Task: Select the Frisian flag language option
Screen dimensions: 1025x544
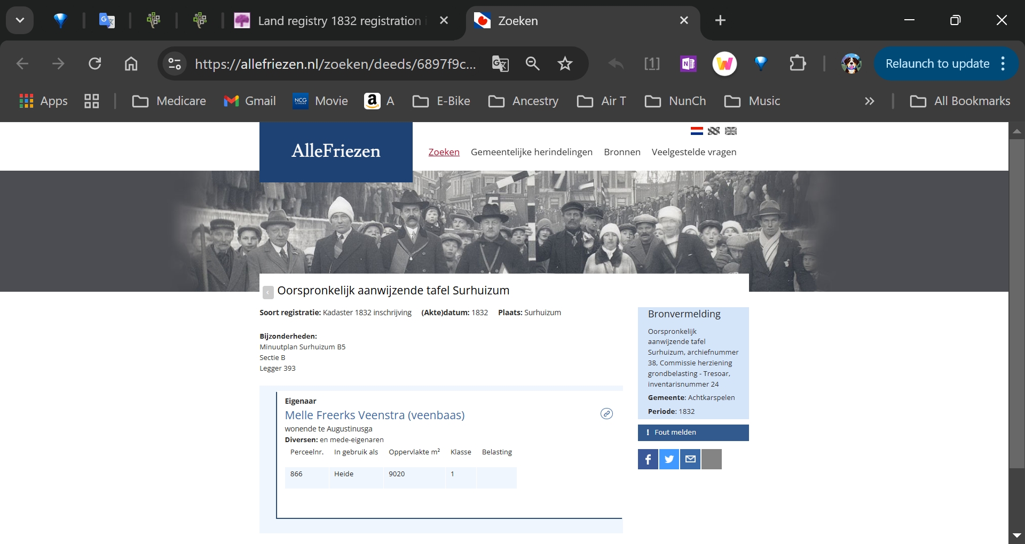Action: [x=714, y=131]
